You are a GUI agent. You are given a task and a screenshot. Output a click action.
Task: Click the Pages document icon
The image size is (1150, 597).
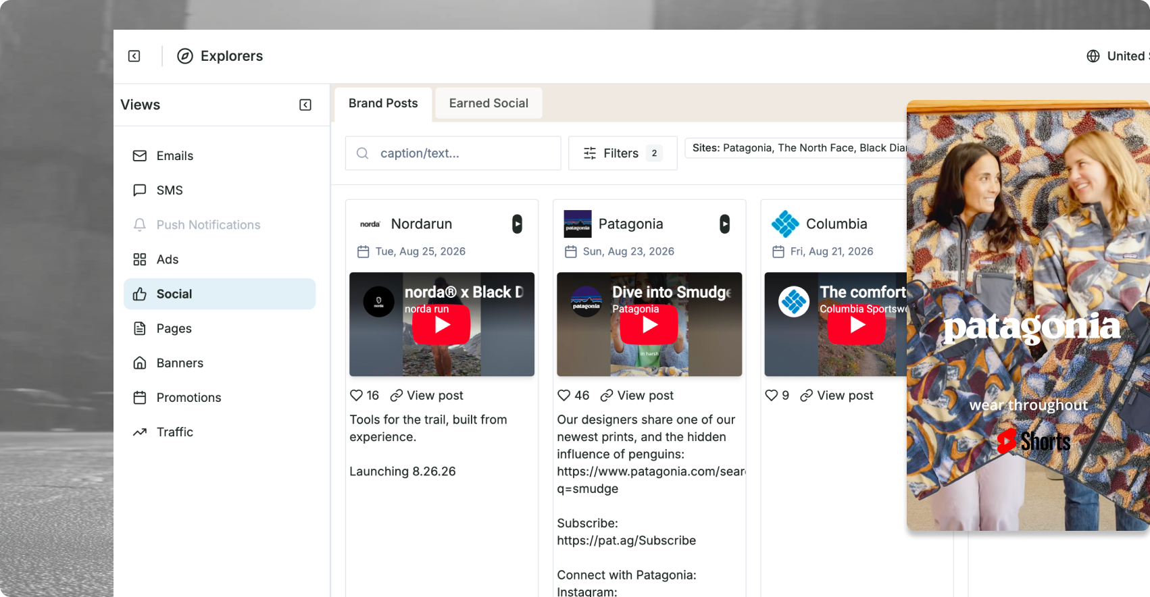140,328
